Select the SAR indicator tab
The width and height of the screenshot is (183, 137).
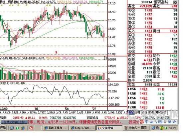pyautogui.click(x=112, y=112)
